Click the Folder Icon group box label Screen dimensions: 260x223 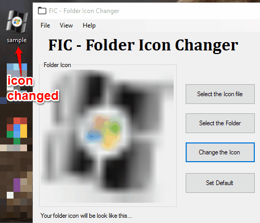click(x=57, y=65)
